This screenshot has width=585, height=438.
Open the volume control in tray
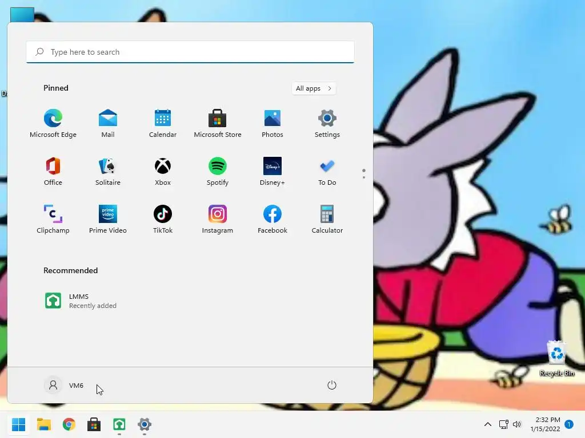tap(516, 424)
